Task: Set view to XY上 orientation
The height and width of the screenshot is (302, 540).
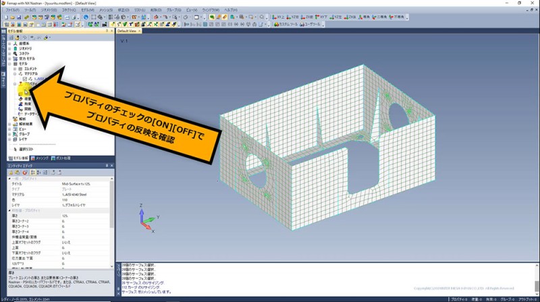Action: pyautogui.click(x=278, y=17)
